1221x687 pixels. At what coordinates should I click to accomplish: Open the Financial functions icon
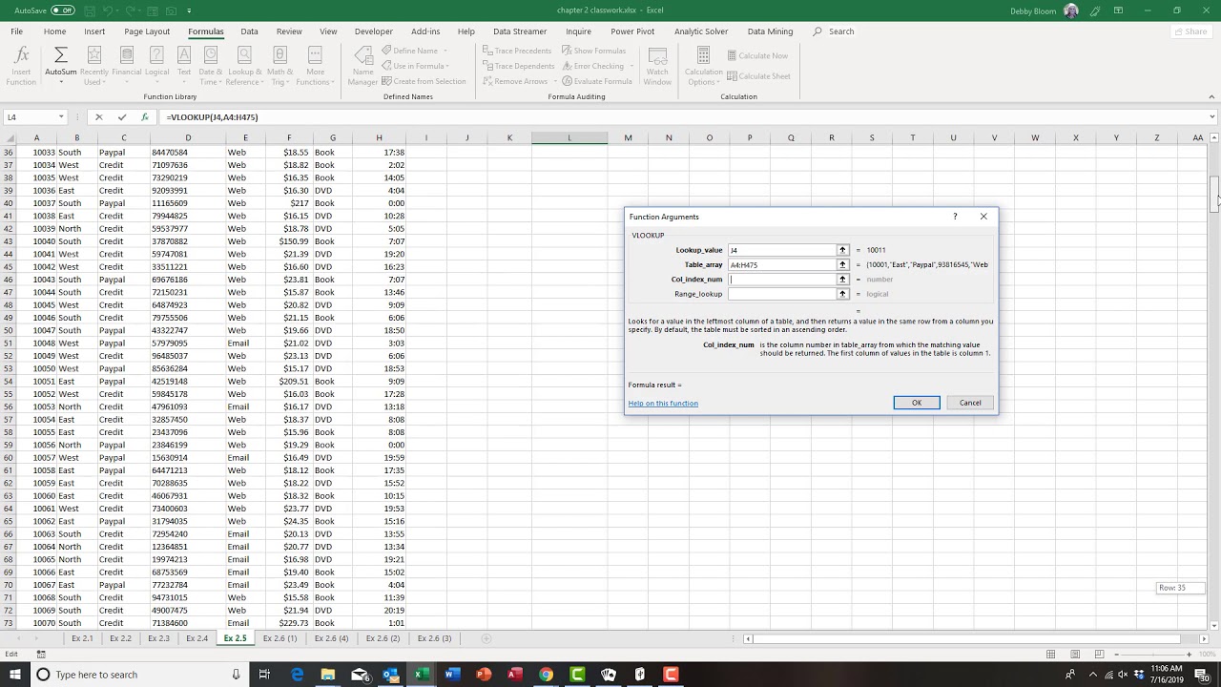[x=126, y=56]
